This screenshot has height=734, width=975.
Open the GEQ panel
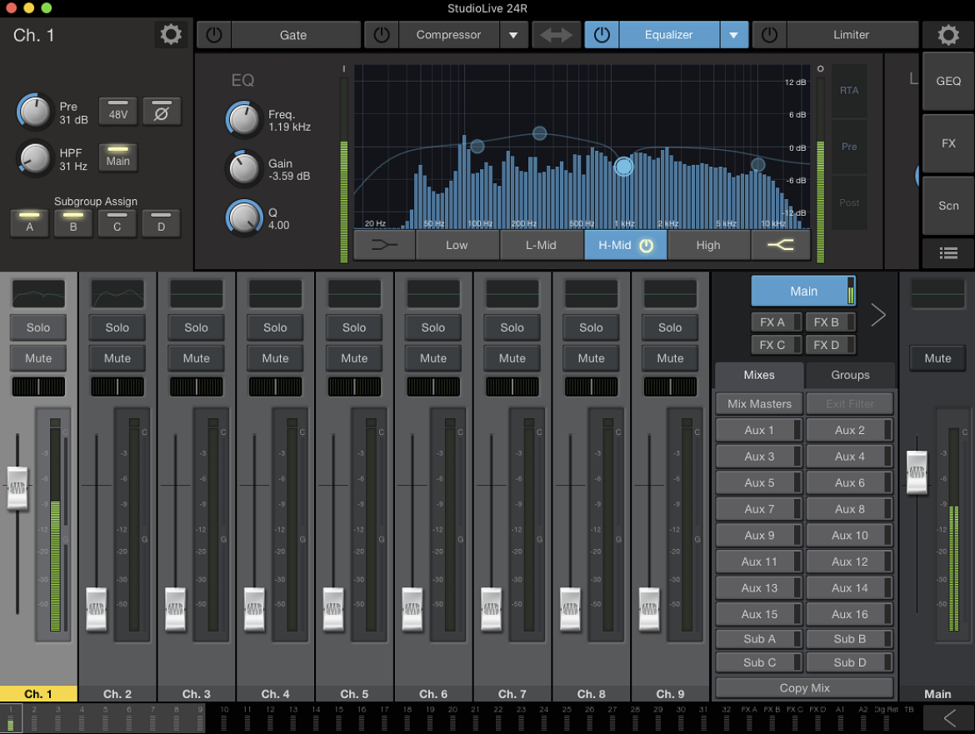point(948,82)
